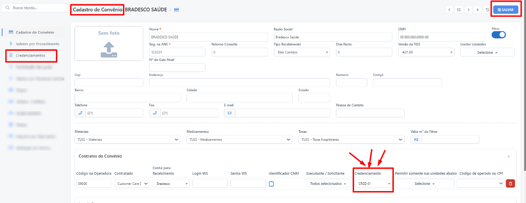Screen dimensions: 526x203
Task: Check the Identificador CNPJ checkbox
Action: [272, 184]
